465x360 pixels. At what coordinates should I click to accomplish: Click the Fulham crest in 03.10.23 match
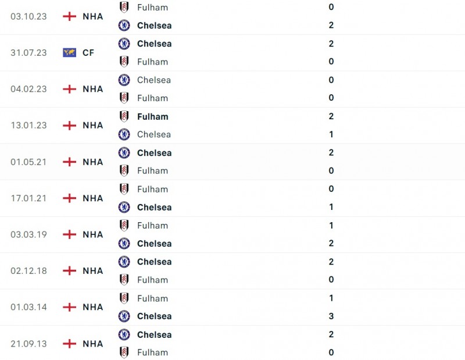click(124, 8)
